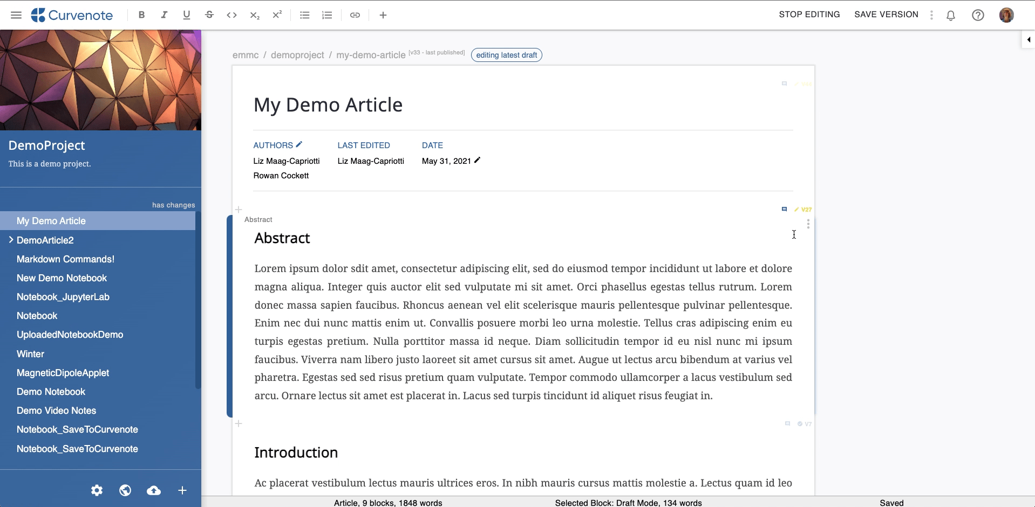
Task: Click SAVE VERSION button
Action: pos(886,15)
